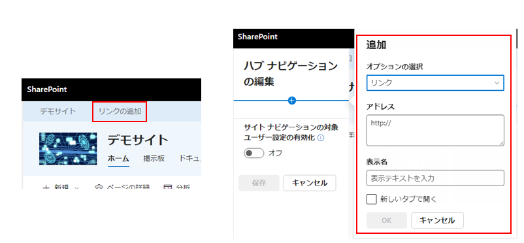The image size is (524, 243).
Task: Click the デモサイト site logo image
Action: (x=68, y=149)
